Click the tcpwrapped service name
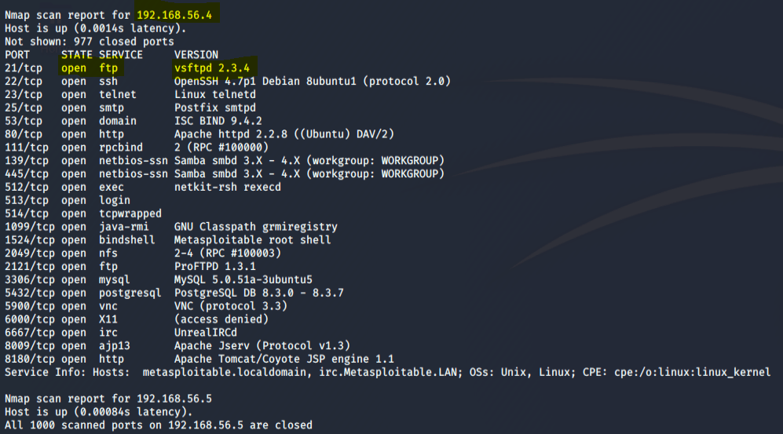 click(x=130, y=213)
